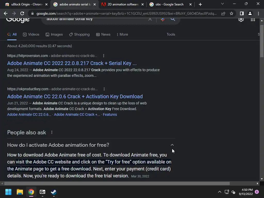The image size is (264, 198).
Task: Open Adobe Animate CC 22.0.6 Crack link
Action: (x=75, y=96)
